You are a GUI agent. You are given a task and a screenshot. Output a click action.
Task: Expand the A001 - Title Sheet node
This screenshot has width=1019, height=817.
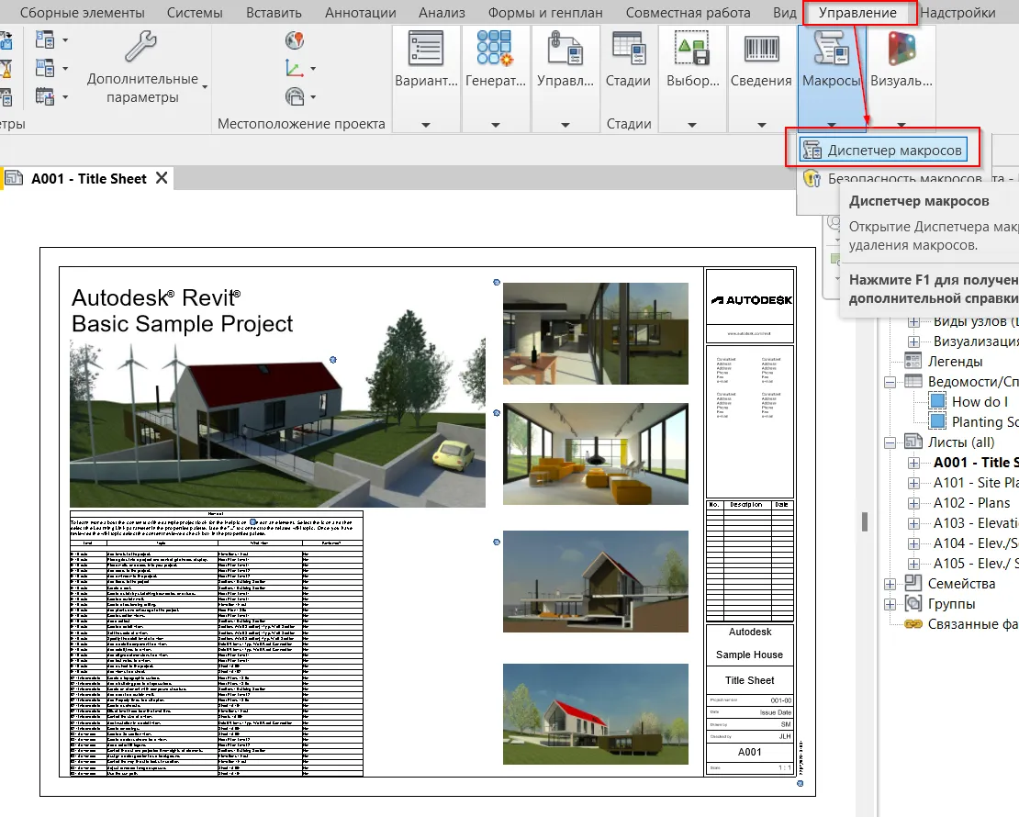(913, 463)
